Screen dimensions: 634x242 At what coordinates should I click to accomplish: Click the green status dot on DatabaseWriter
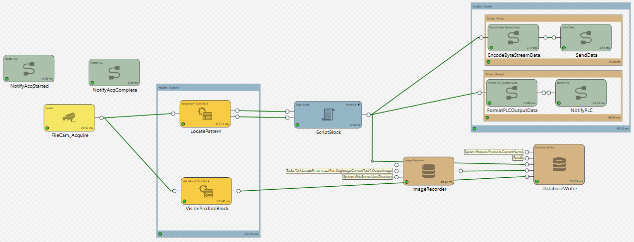pos(537,181)
